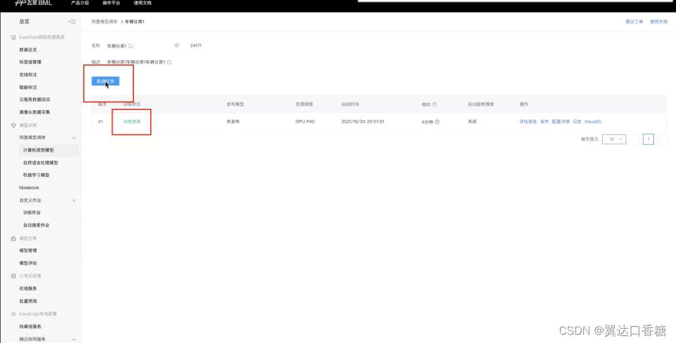Go to 总览 in the sidebar
The height and width of the screenshot is (343, 676).
pyautogui.click(x=24, y=21)
